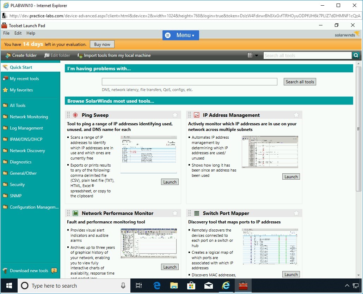Open the blue Menu dropdown
The height and width of the screenshot is (294, 363).
180,35
